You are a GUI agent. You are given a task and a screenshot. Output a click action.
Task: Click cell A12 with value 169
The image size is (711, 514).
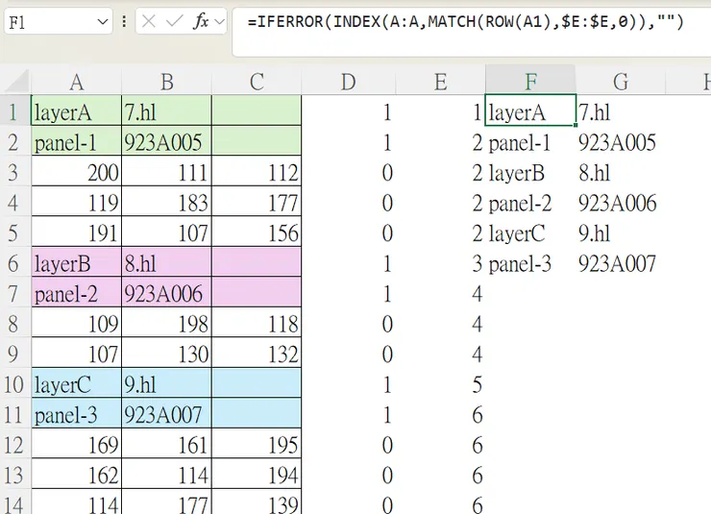click(x=76, y=444)
